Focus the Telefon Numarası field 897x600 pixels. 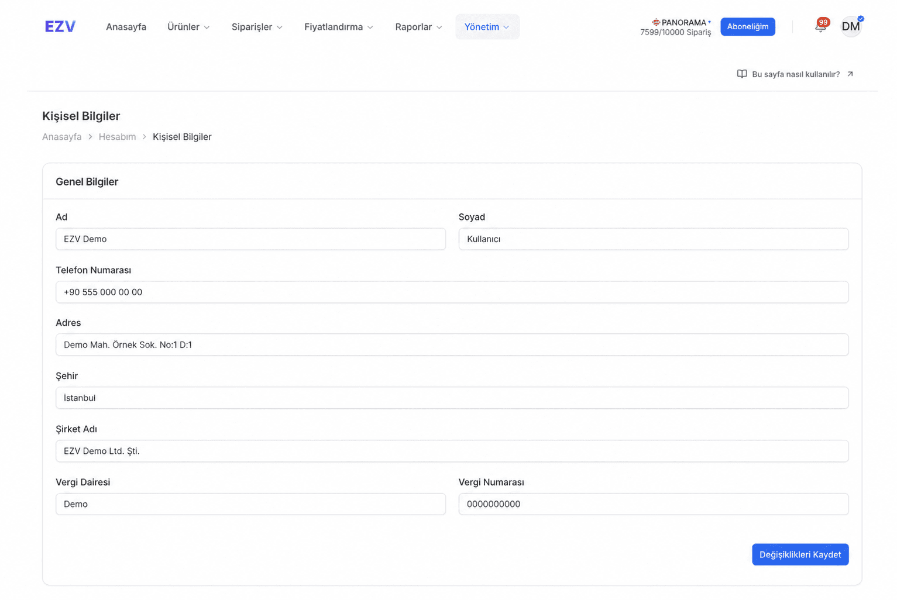(x=452, y=292)
